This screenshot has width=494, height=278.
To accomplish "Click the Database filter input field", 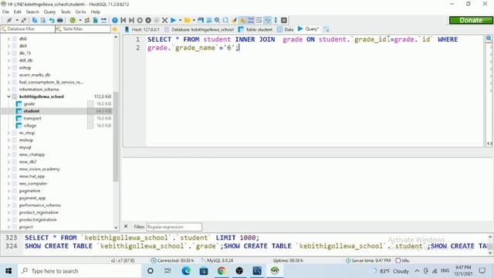I will pos(28,29).
